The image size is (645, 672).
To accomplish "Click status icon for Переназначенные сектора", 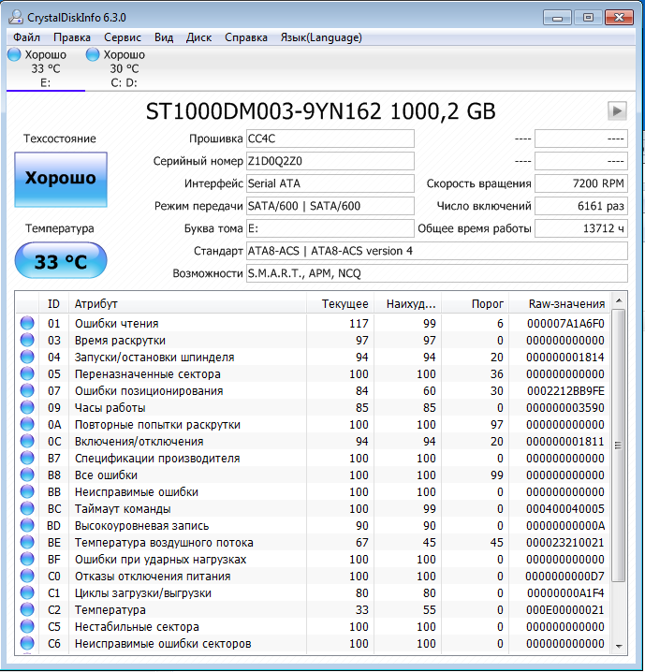I will point(27,373).
